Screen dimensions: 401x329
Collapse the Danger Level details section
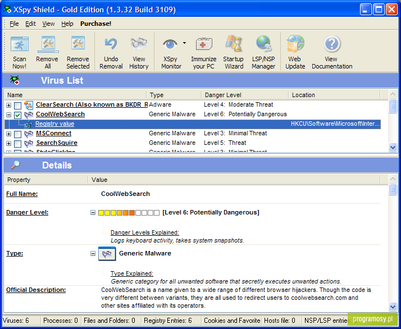[93, 212]
